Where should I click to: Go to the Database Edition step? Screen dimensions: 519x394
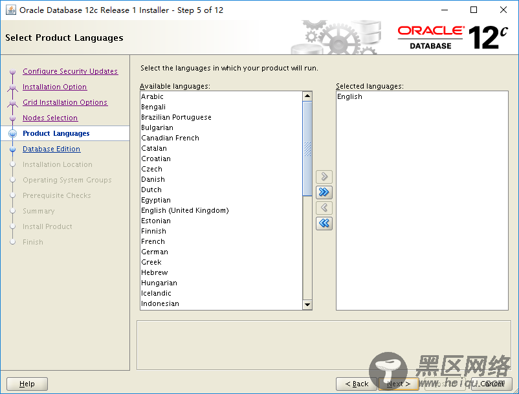click(51, 149)
